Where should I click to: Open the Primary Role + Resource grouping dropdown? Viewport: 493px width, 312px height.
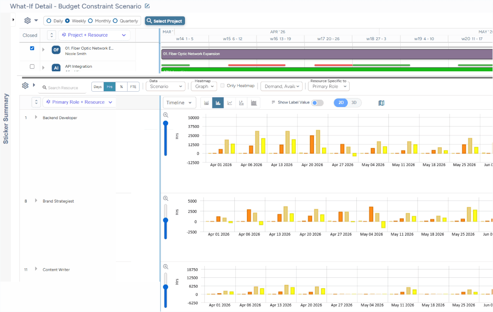click(79, 102)
